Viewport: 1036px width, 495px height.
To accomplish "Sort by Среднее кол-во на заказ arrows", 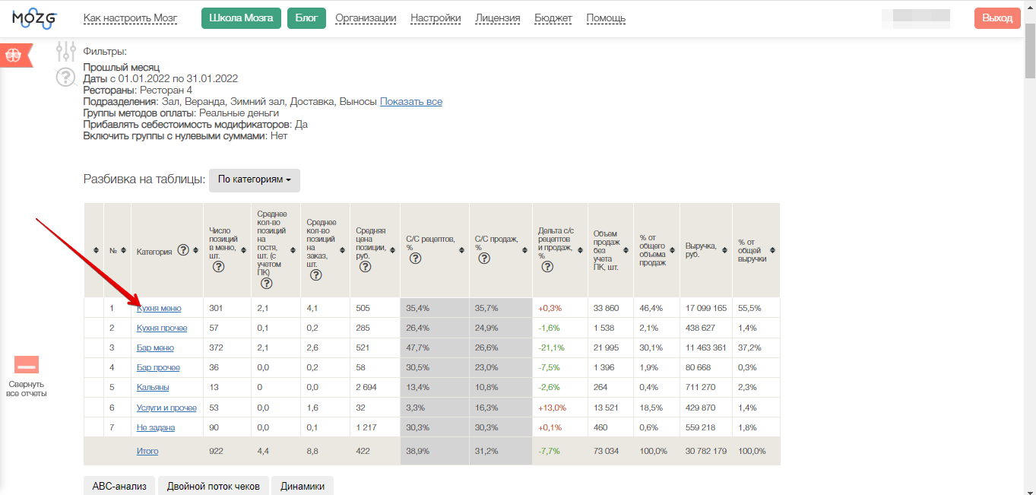I will coord(343,250).
